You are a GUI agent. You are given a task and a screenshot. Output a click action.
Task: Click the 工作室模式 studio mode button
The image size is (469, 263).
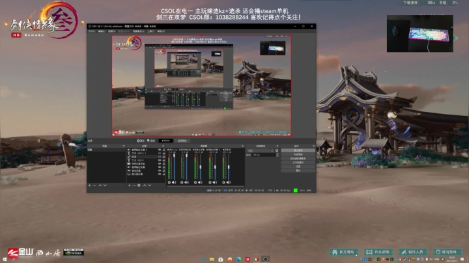point(298,163)
